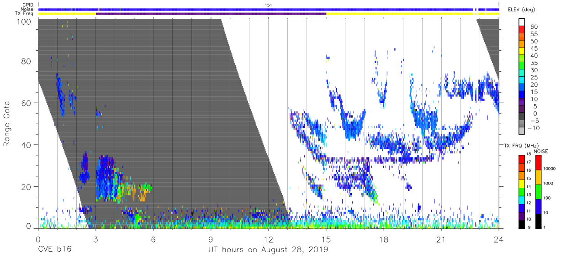Image resolution: width=561 pixels, height=259 pixels.
Task: Click the yellow swatch between ELEV 40 and 45
Action: click(x=523, y=52)
